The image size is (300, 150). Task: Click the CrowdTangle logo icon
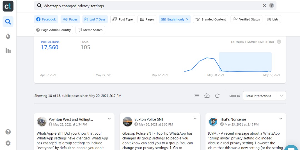click(8, 6)
